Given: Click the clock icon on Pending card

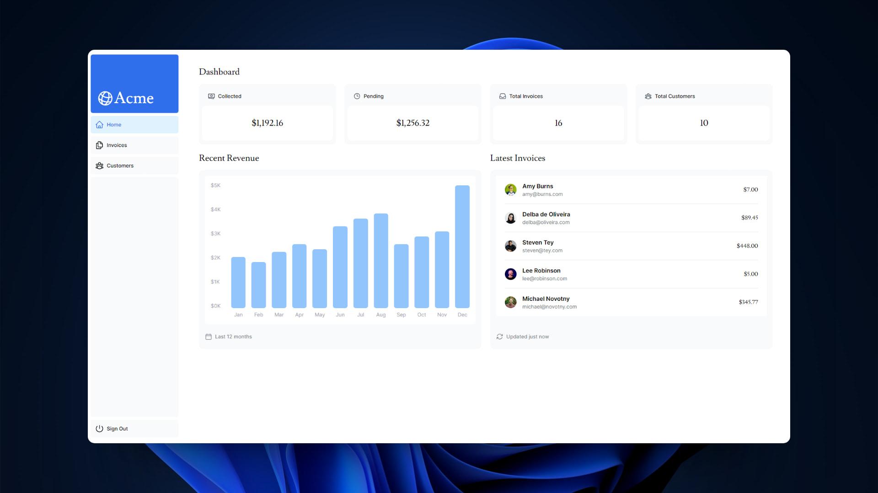Looking at the screenshot, I should (357, 96).
